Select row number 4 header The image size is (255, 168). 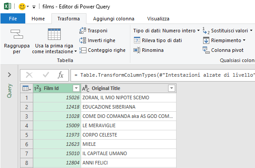27,125
